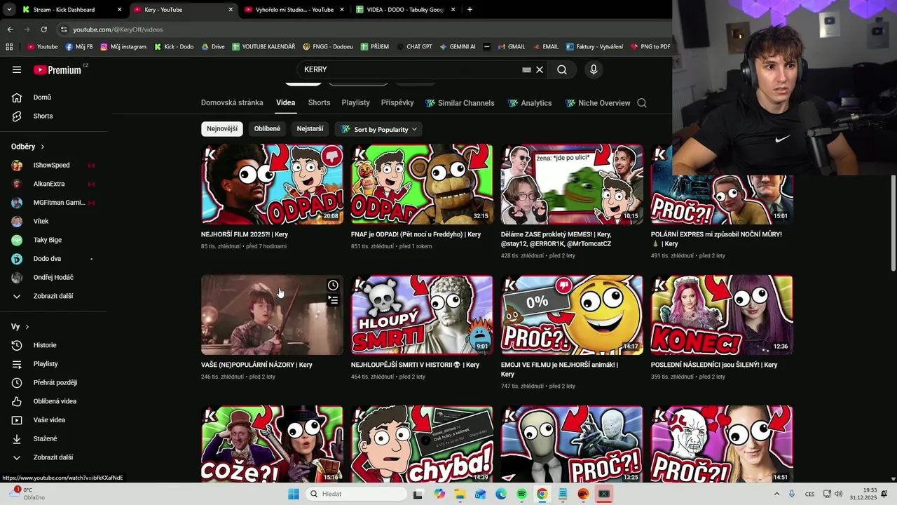Select the Oblíbené filter chip
Viewport: 897px width, 505px height.
pos(267,129)
